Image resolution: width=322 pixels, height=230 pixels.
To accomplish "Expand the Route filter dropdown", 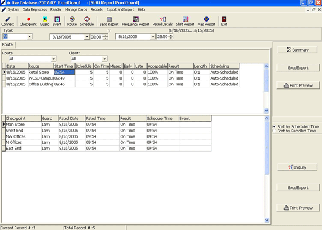I will click(53, 59).
